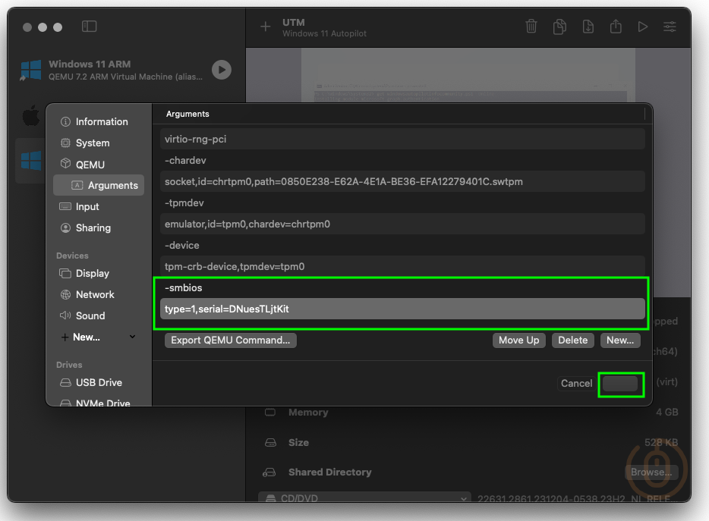Cancel the Arguments dialog

point(575,383)
